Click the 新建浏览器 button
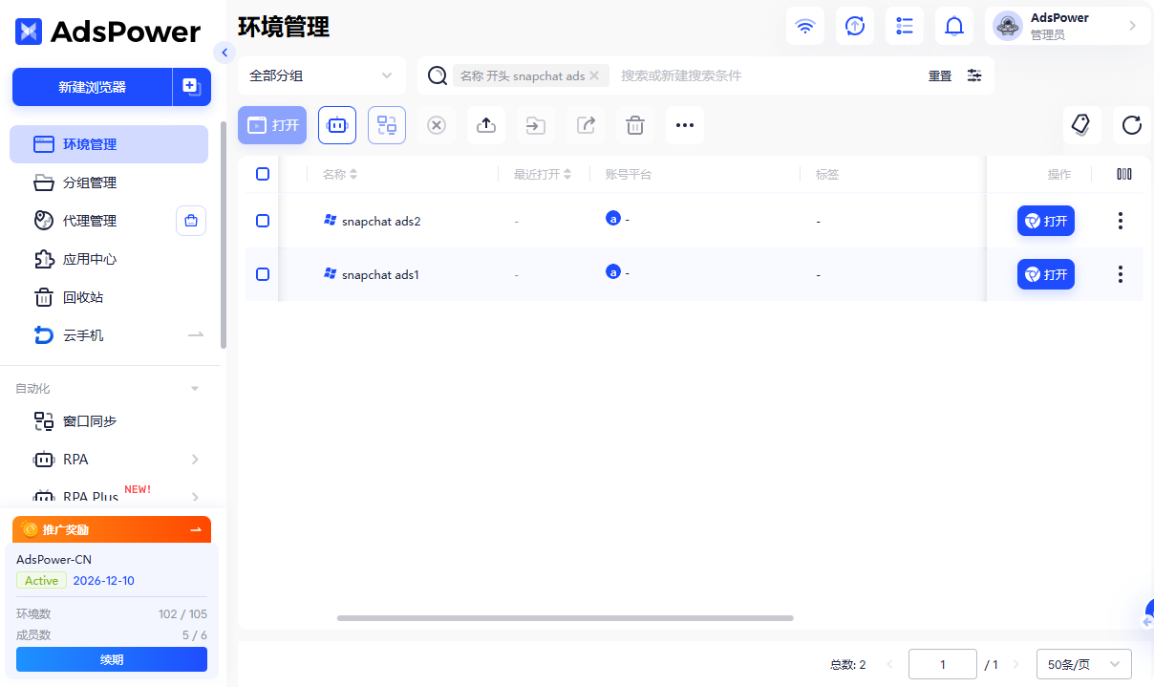Screen dimensions: 1154x687 [92, 87]
